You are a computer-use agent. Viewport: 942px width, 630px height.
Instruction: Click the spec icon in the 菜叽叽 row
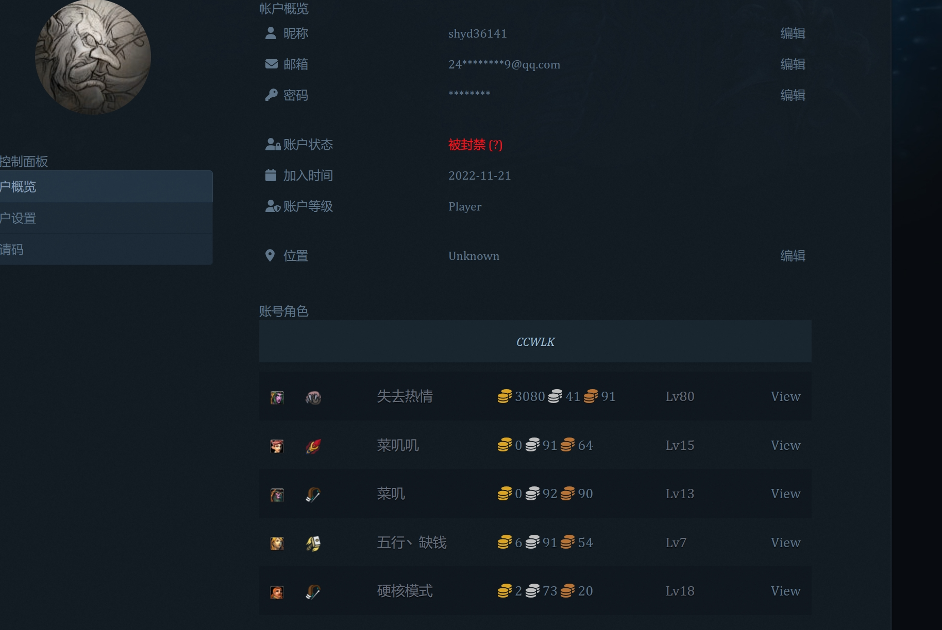click(314, 445)
